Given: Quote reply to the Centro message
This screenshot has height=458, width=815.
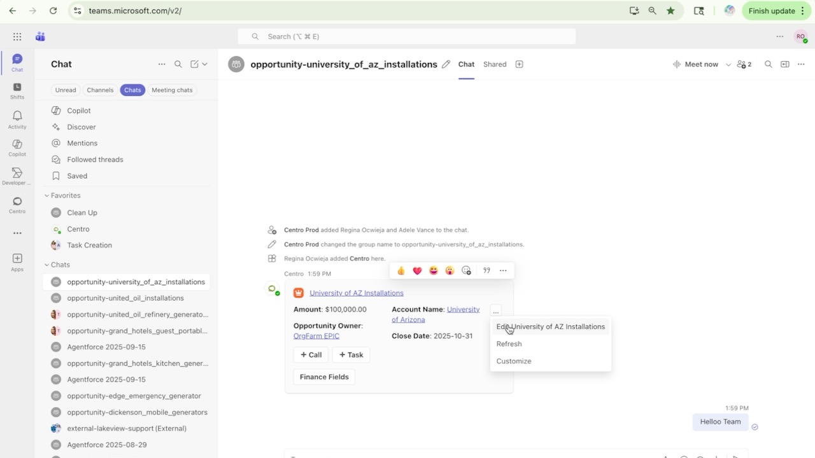Looking at the screenshot, I should pyautogui.click(x=486, y=270).
